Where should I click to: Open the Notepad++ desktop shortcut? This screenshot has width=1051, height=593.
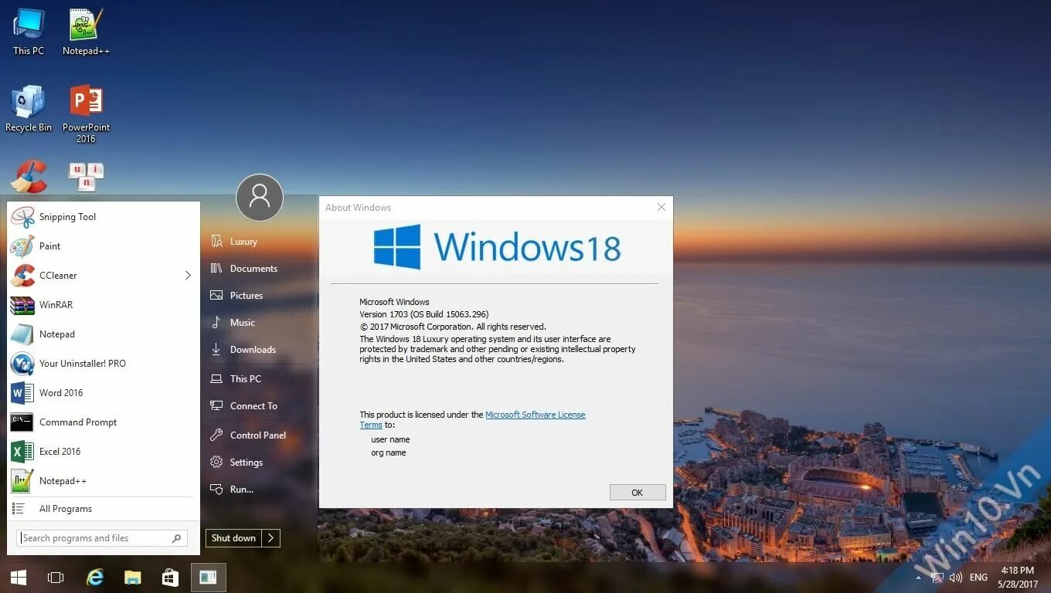click(x=86, y=31)
